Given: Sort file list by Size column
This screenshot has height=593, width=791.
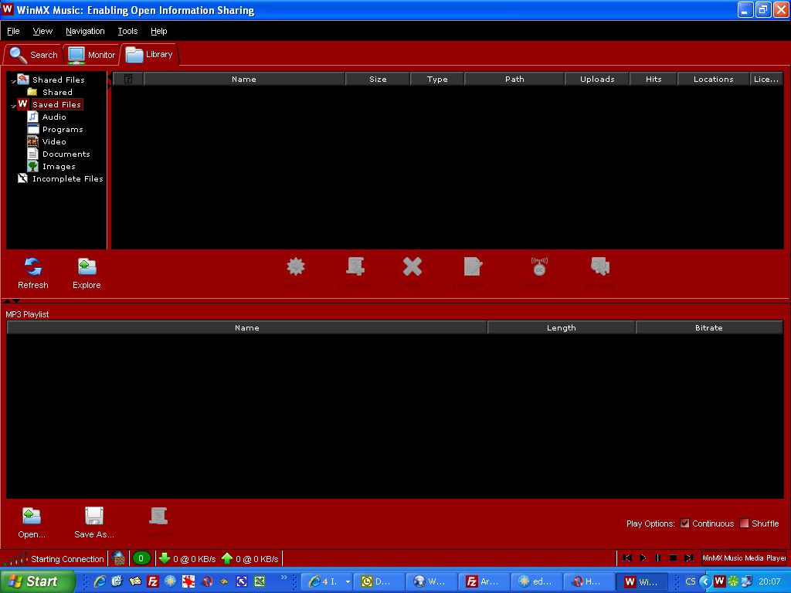Looking at the screenshot, I should point(378,80).
